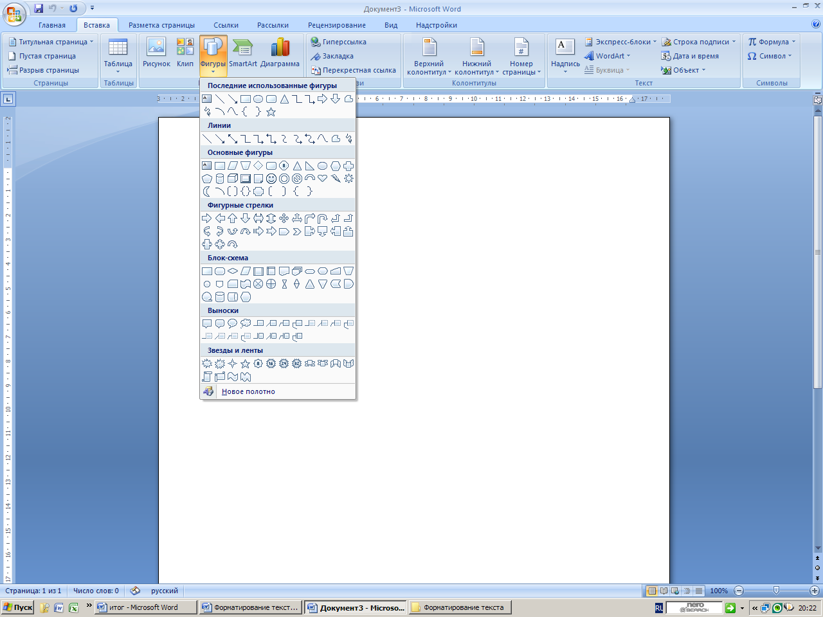Switch to Draft view in status bar
The width and height of the screenshot is (823, 617).
tap(698, 591)
